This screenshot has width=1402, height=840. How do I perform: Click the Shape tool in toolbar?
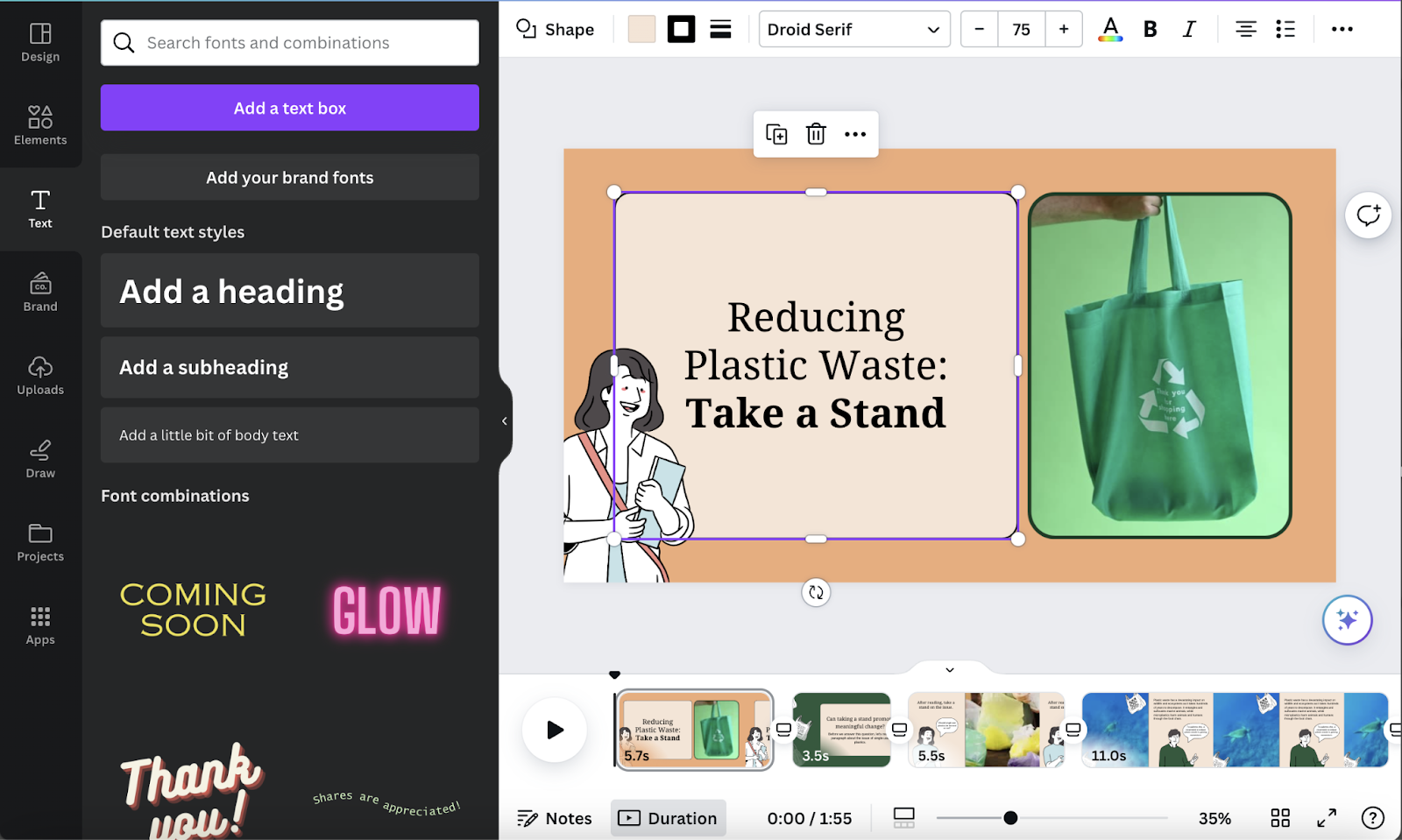click(x=556, y=29)
